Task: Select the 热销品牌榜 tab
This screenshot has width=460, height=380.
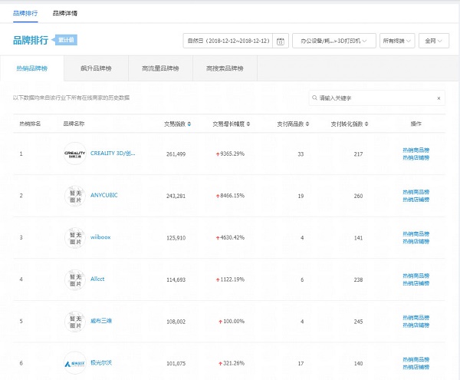Action: pos(32,68)
